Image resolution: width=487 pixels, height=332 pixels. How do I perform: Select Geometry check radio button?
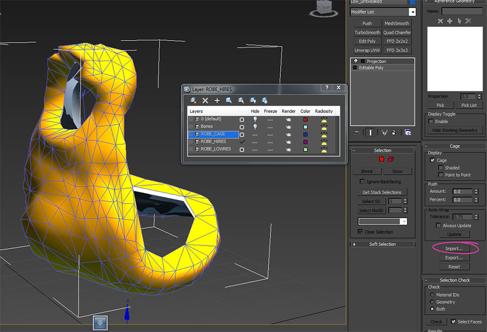point(432,302)
